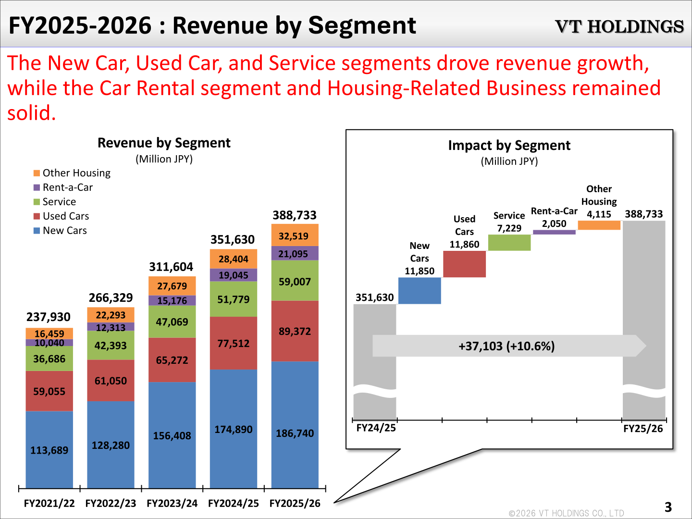The image size is (692, 519).
Task: Select the Other Housing impact value 4,115
Action: click(599, 214)
